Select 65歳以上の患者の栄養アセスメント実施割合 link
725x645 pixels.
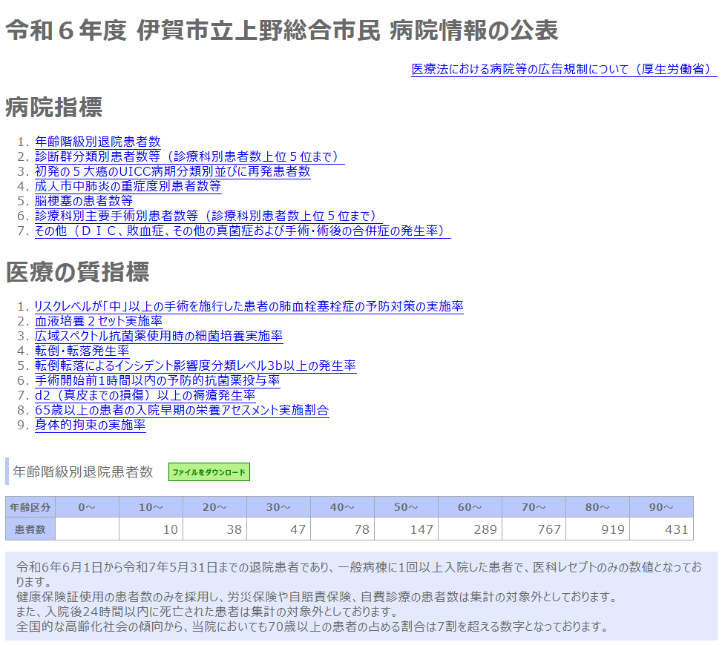[182, 410]
